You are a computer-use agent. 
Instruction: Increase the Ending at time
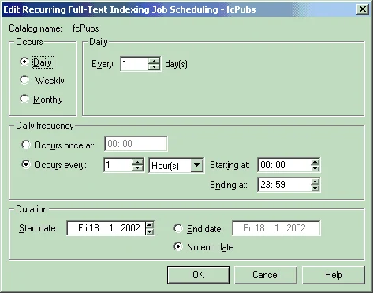coord(315,182)
